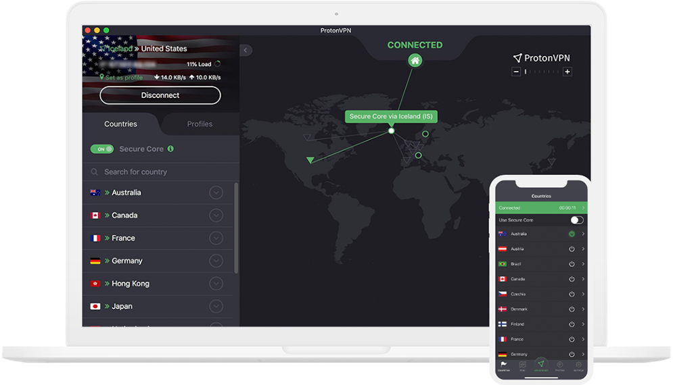Expand the Japan entry chevron
The image size is (673, 385).
click(x=216, y=306)
